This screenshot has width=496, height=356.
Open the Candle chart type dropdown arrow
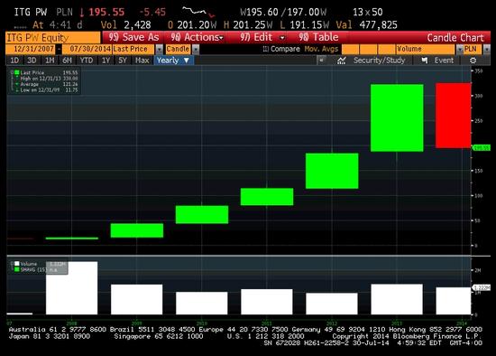[x=196, y=49]
